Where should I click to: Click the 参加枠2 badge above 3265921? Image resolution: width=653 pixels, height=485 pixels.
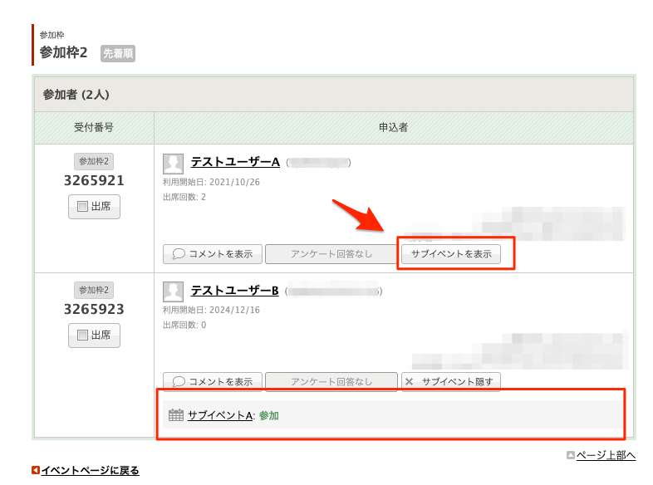pyautogui.click(x=94, y=161)
